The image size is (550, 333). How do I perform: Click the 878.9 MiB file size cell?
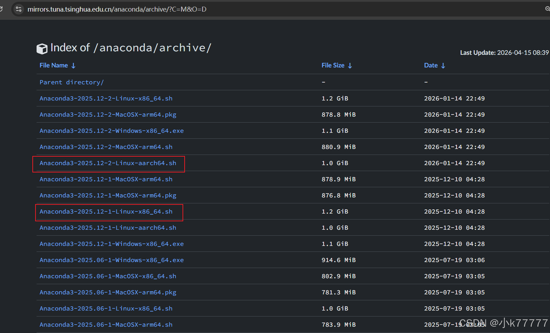pos(339,179)
